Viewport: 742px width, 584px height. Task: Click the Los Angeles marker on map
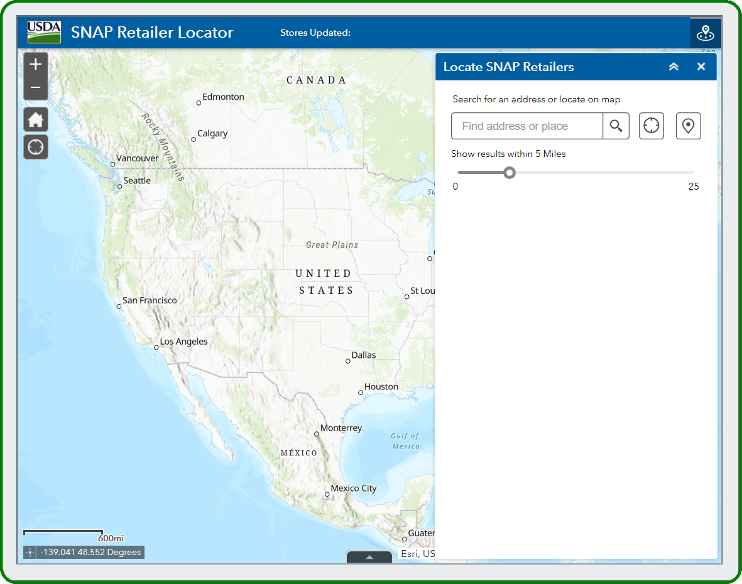click(156, 347)
